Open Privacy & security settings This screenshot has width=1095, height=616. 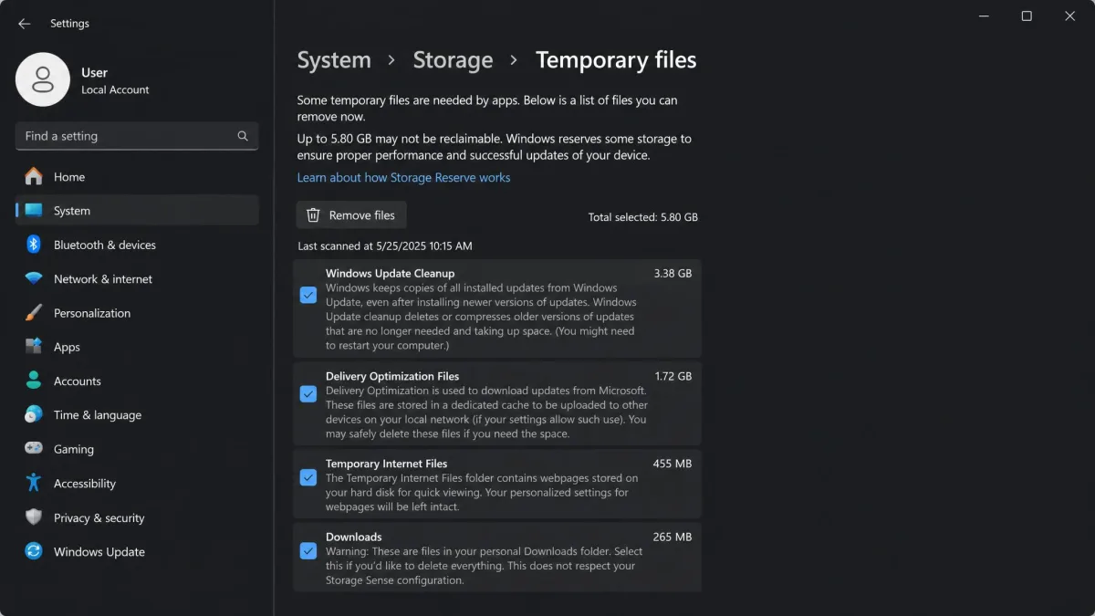click(137, 517)
